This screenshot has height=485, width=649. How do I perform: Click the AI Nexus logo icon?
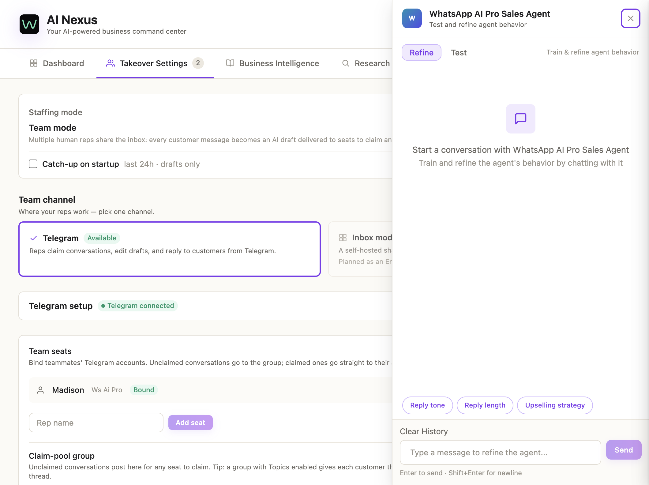[x=29, y=24]
